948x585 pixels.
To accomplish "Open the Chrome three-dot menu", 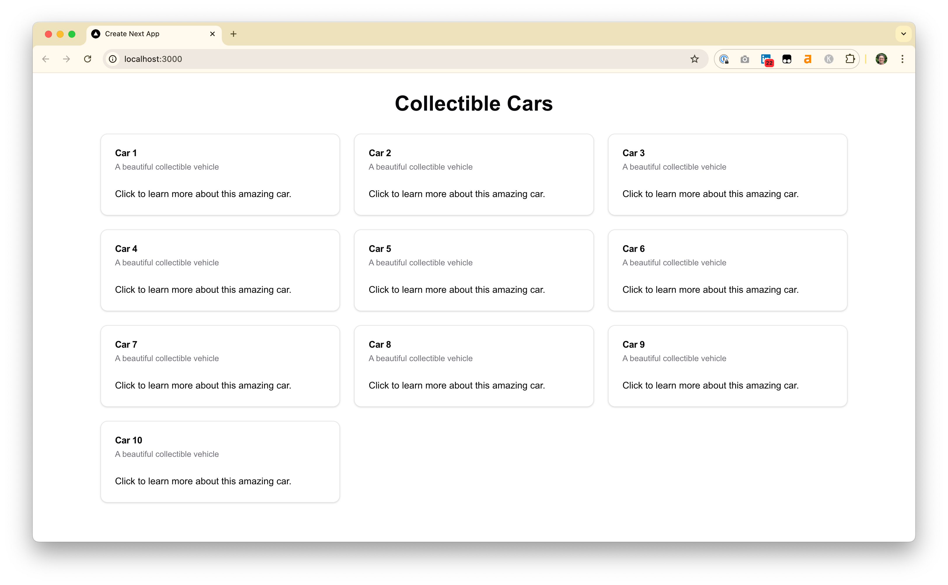I will 902,59.
